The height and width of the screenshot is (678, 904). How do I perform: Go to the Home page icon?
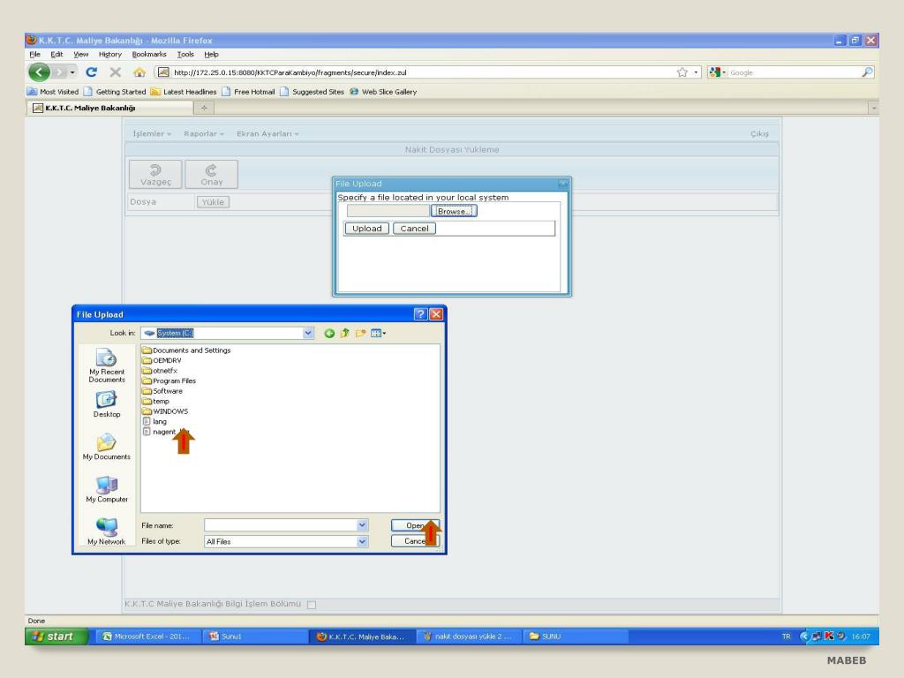pyautogui.click(x=139, y=72)
